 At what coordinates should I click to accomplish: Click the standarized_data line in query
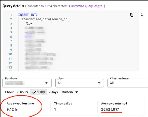point(45,19)
